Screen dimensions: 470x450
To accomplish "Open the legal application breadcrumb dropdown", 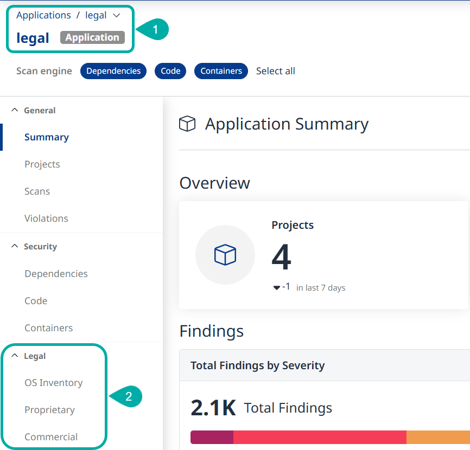I will coord(116,16).
